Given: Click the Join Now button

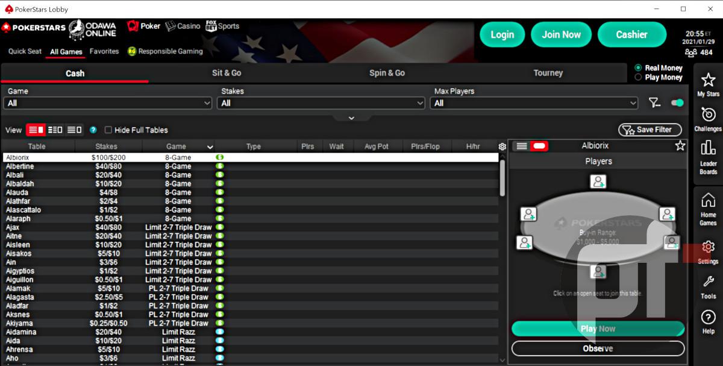Looking at the screenshot, I should click(x=561, y=34).
